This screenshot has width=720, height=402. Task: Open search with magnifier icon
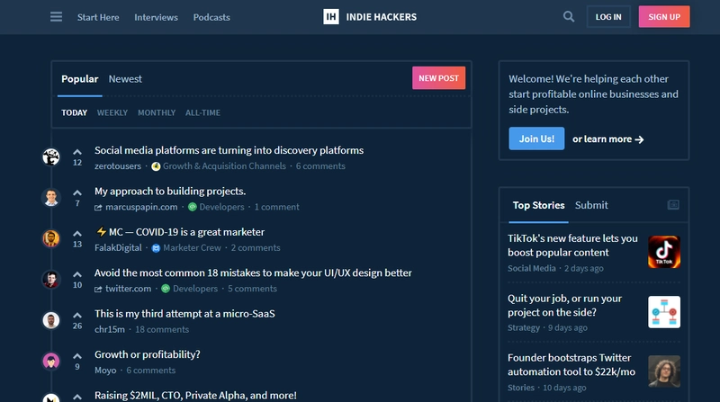click(x=569, y=17)
